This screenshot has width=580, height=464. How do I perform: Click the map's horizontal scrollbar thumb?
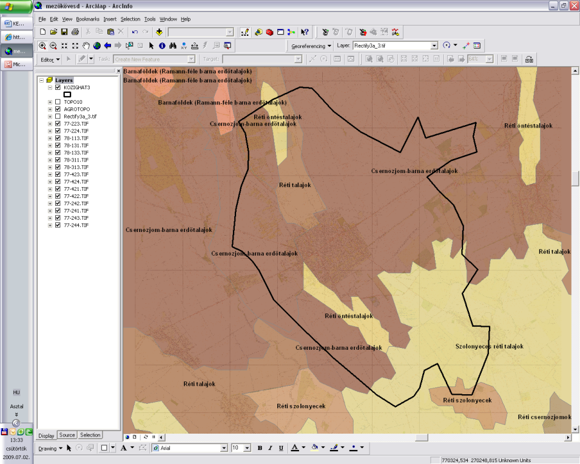(422, 437)
